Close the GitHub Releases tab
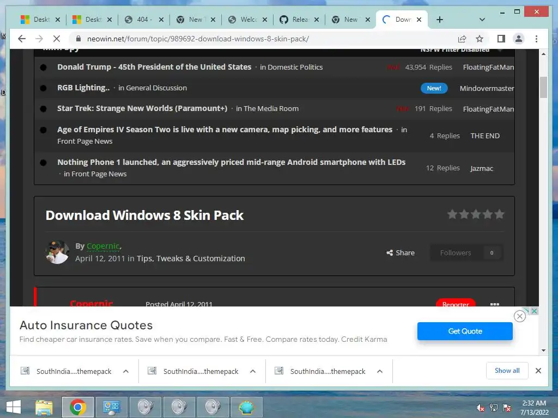558x418 pixels. pyautogui.click(x=317, y=20)
